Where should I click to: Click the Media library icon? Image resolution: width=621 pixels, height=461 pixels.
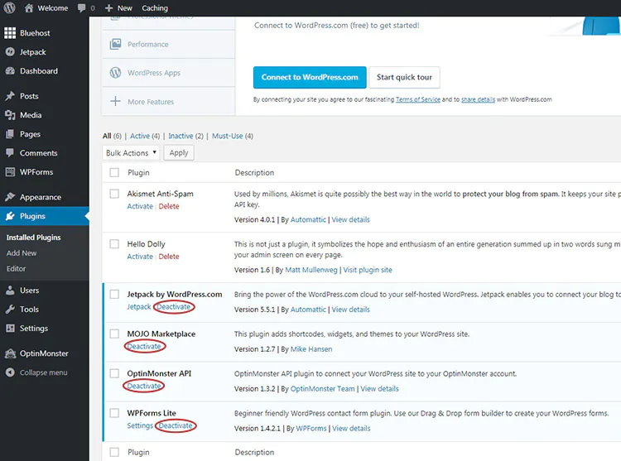coord(10,115)
